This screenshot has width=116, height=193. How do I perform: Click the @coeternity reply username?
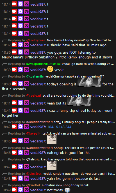(x=35, y=77)
